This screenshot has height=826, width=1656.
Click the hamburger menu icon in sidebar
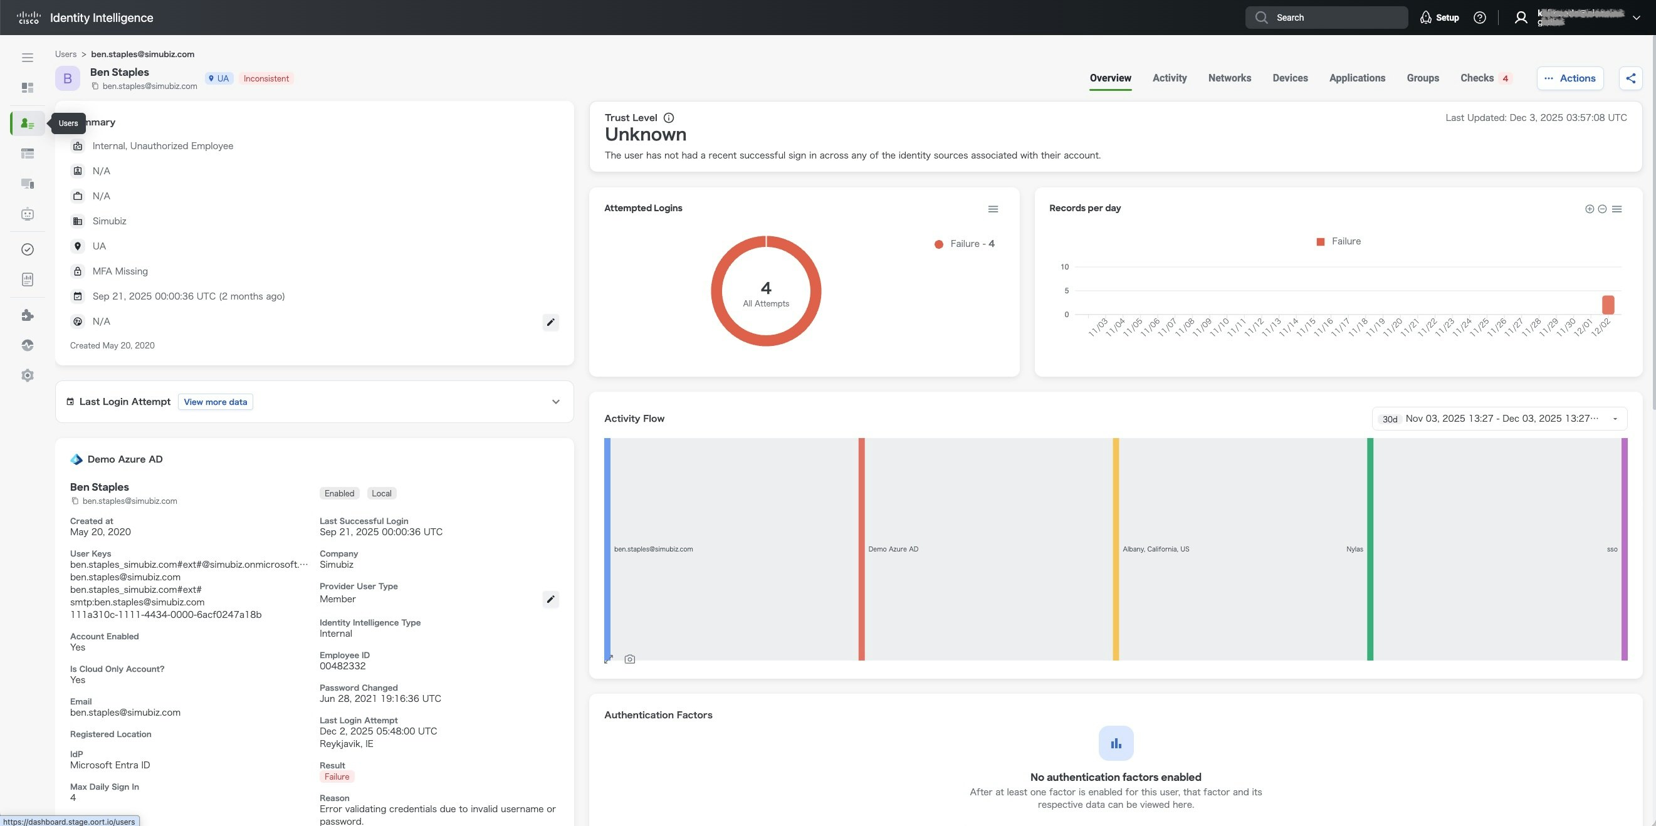click(27, 58)
